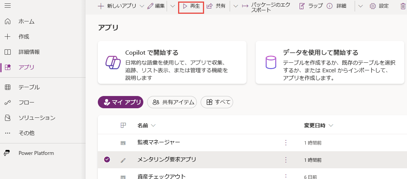
Task: Click the 共有 share button
Action: click(216, 6)
